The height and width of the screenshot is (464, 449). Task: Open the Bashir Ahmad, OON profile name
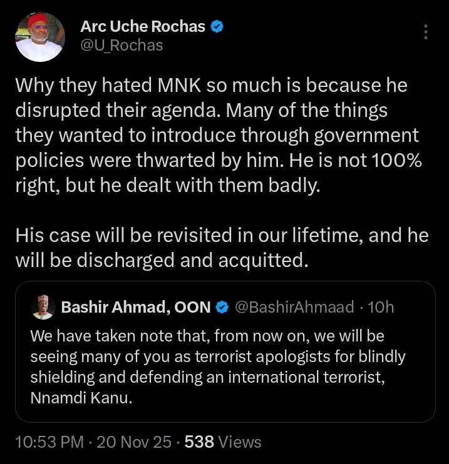(x=136, y=307)
